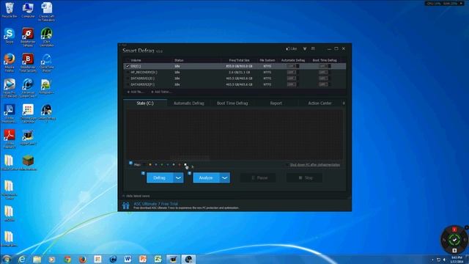
Task: Toggle checkbox for OS (C:) volume
Action: pos(128,66)
